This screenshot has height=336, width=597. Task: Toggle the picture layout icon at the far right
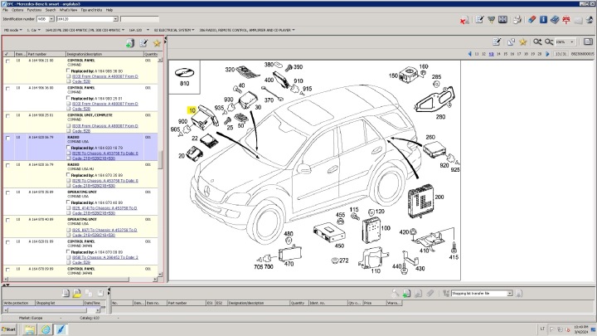tap(588, 42)
